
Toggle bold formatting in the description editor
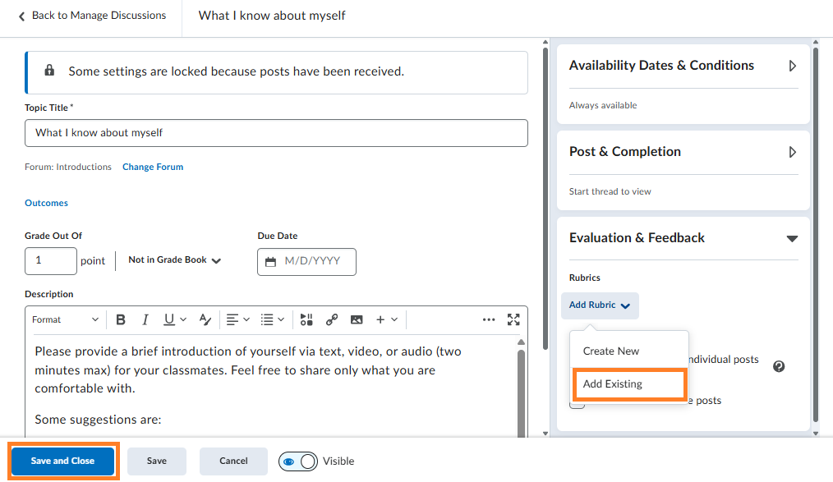tap(121, 319)
